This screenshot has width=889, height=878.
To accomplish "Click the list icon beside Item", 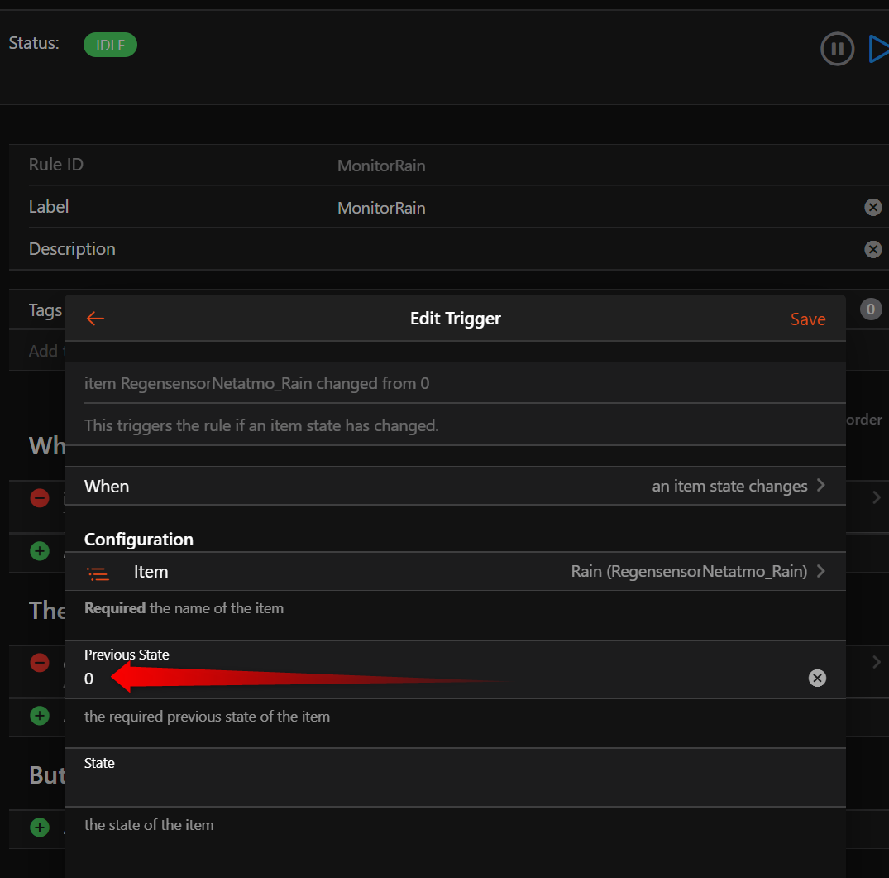I will 98,573.
